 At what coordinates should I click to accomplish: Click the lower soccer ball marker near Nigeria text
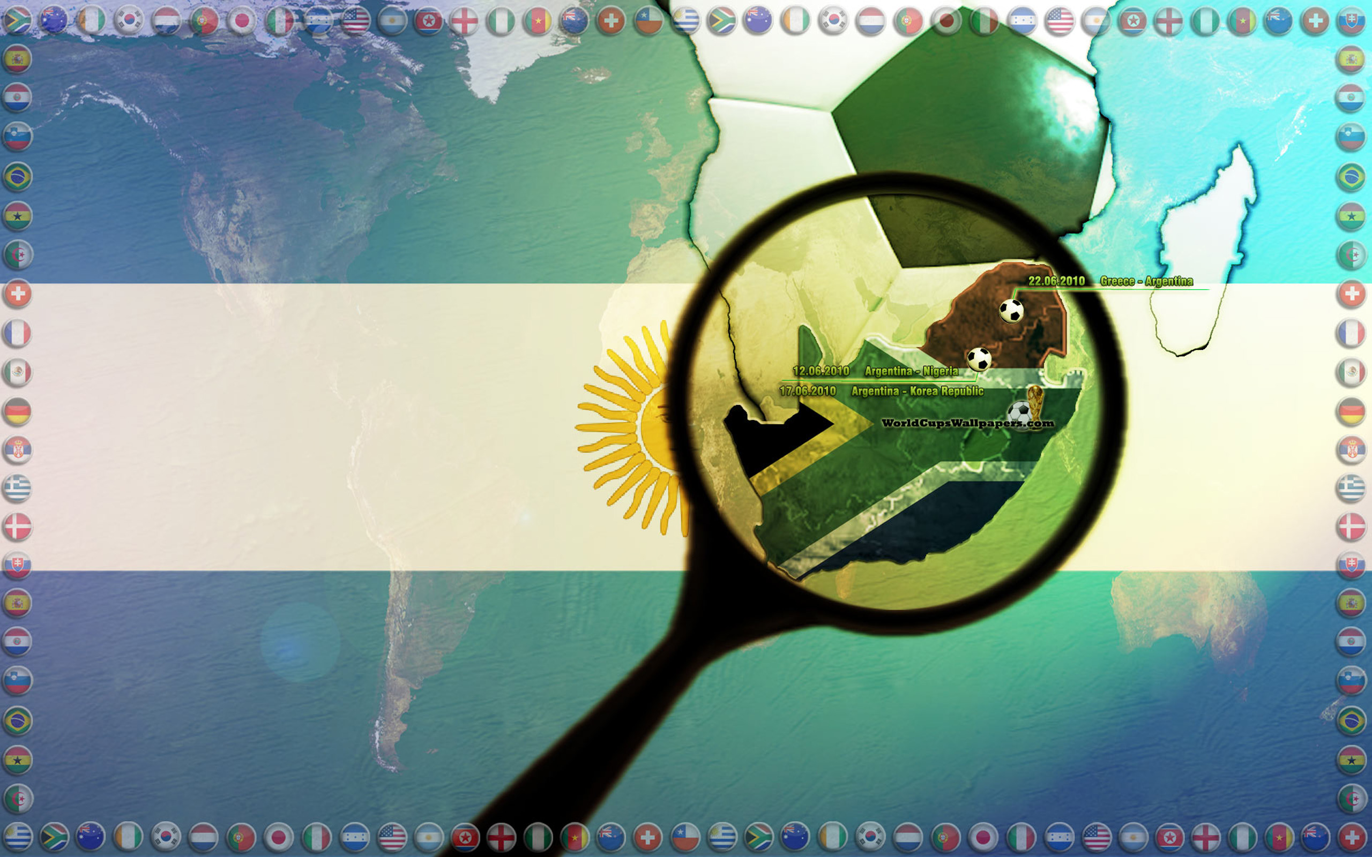tap(979, 359)
